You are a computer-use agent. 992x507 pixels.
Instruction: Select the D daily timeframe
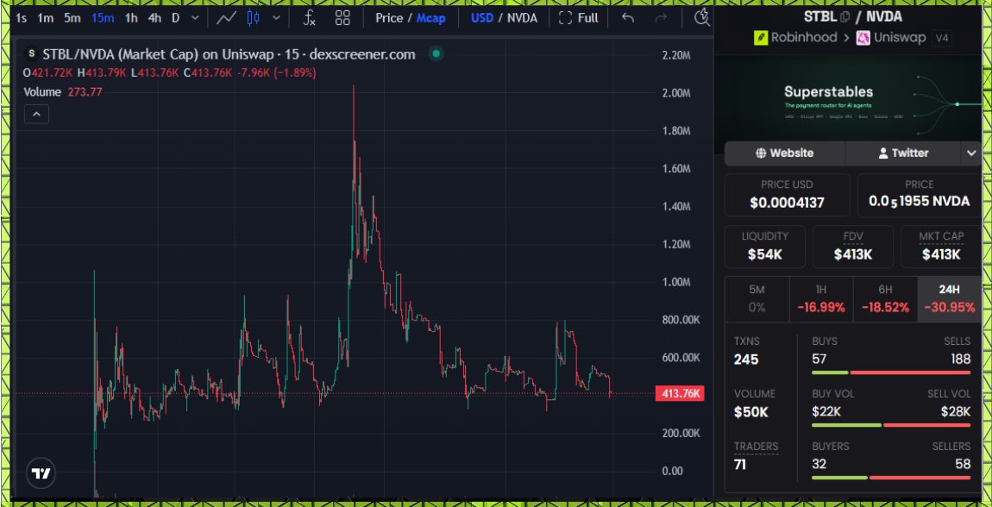click(x=176, y=18)
